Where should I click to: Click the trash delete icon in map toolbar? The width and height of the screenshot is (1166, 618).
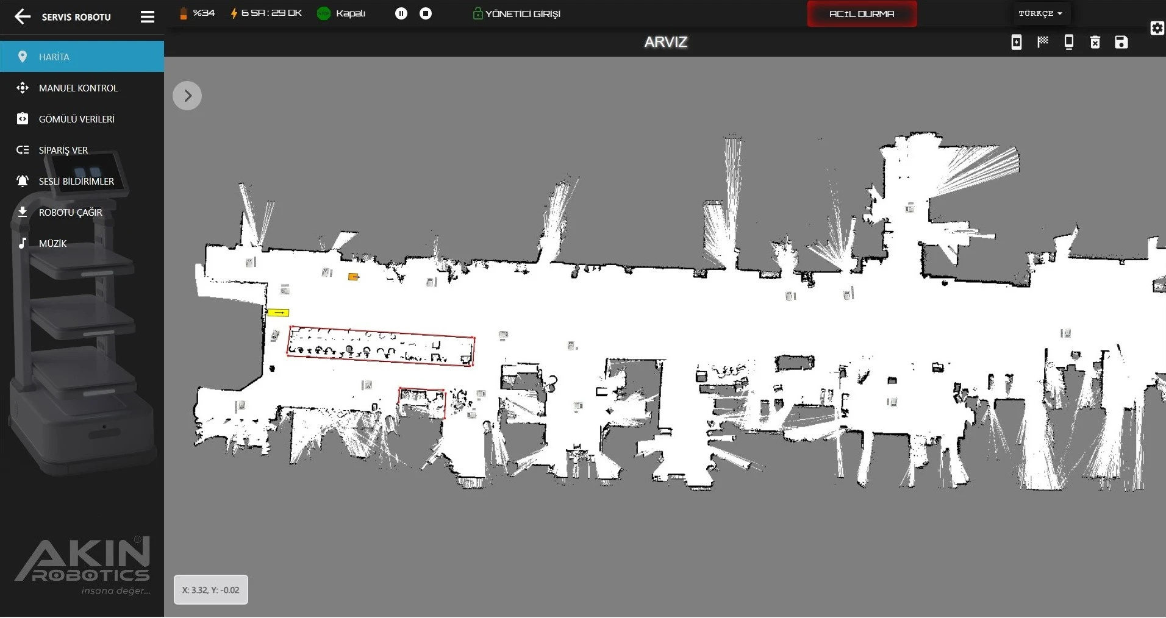pos(1095,42)
